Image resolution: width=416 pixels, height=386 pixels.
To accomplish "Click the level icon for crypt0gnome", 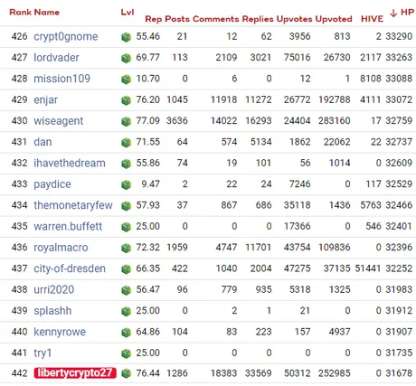I will tap(126, 37).
